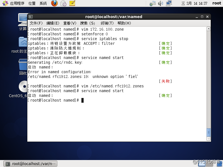Image resolution: width=223 pixels, height=167 pixels.
Task: Open the terminal 文件(F) menu
Action: coord(36,23)
